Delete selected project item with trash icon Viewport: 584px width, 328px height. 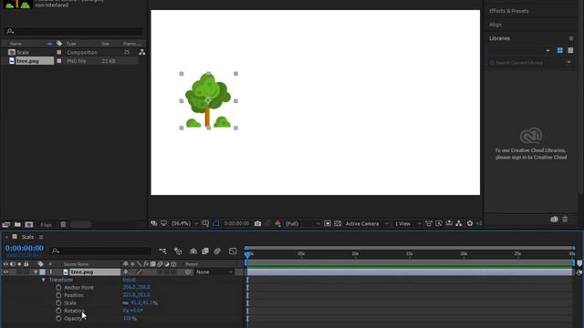coord(63,225)
